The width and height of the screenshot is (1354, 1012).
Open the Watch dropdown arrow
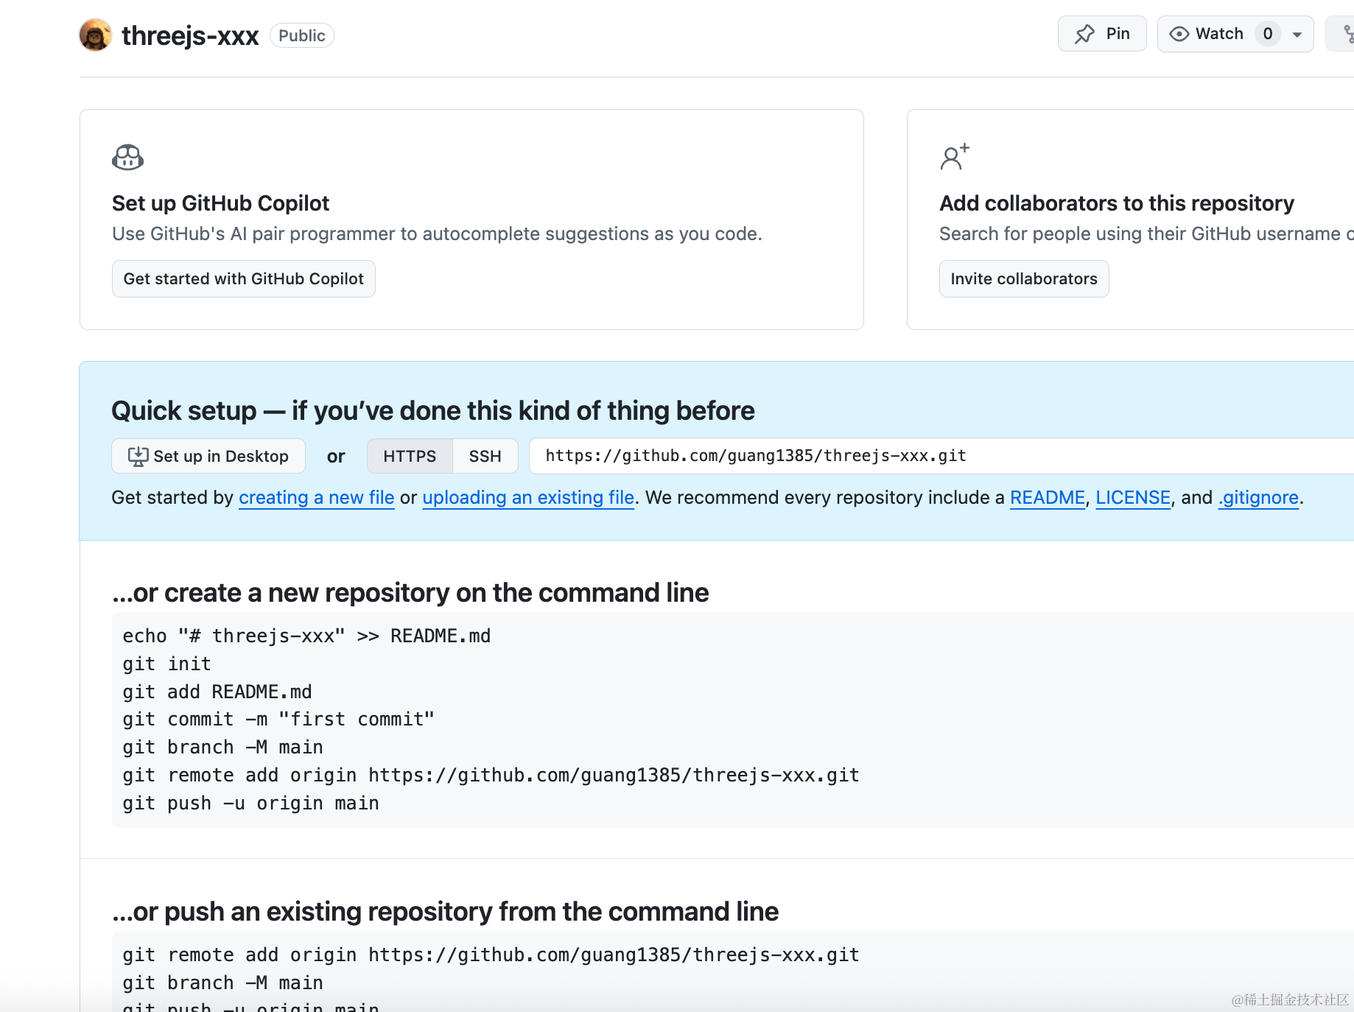(1297, 35)
